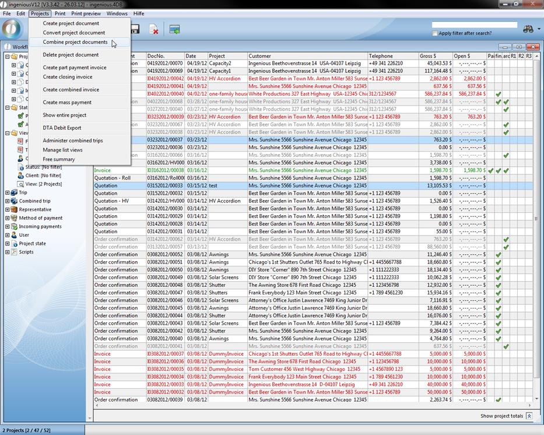Expand the Scripts tree node
Image resolution: width=544 pixels, height=435 pixels.
click(7, 252)
